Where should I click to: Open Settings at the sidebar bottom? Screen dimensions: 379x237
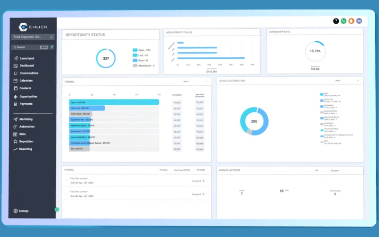[x=23, y=211]
